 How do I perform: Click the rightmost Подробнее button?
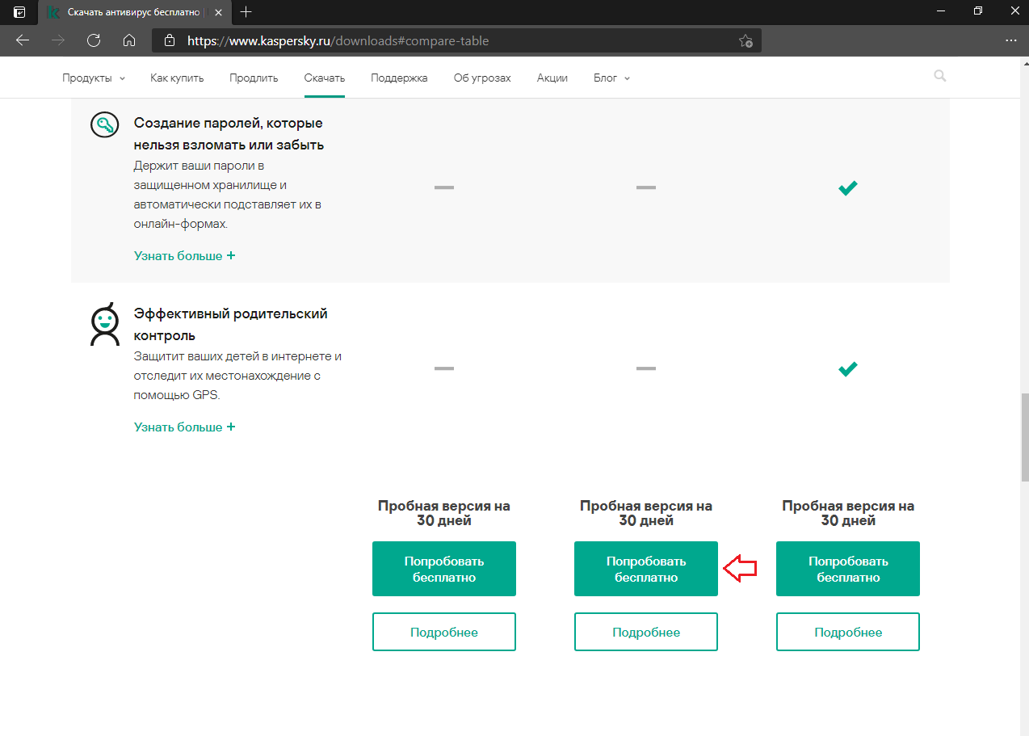pos(848,632)
